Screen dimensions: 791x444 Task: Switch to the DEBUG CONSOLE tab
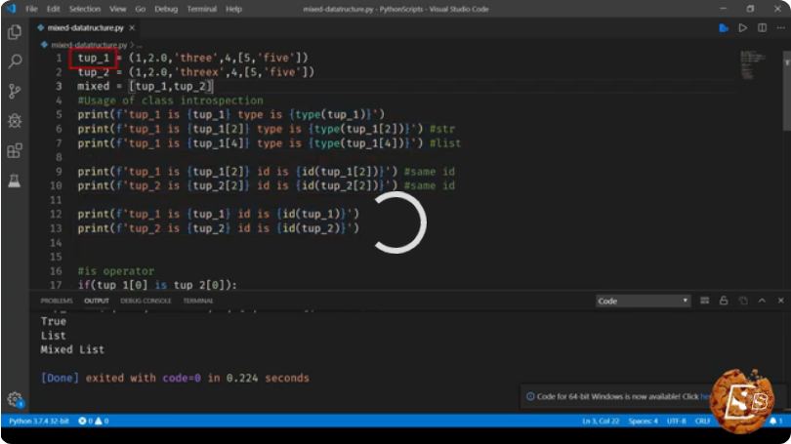[146, 301]
